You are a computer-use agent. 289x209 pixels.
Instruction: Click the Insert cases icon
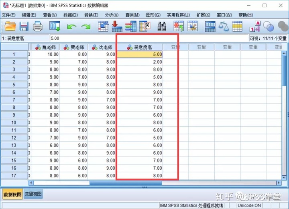coord(178,26)
